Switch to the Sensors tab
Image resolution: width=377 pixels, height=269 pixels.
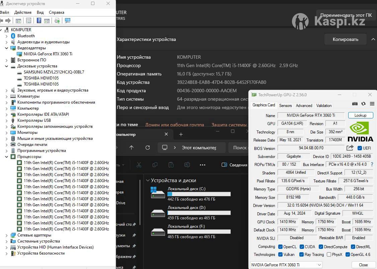[x=285, y=105]
